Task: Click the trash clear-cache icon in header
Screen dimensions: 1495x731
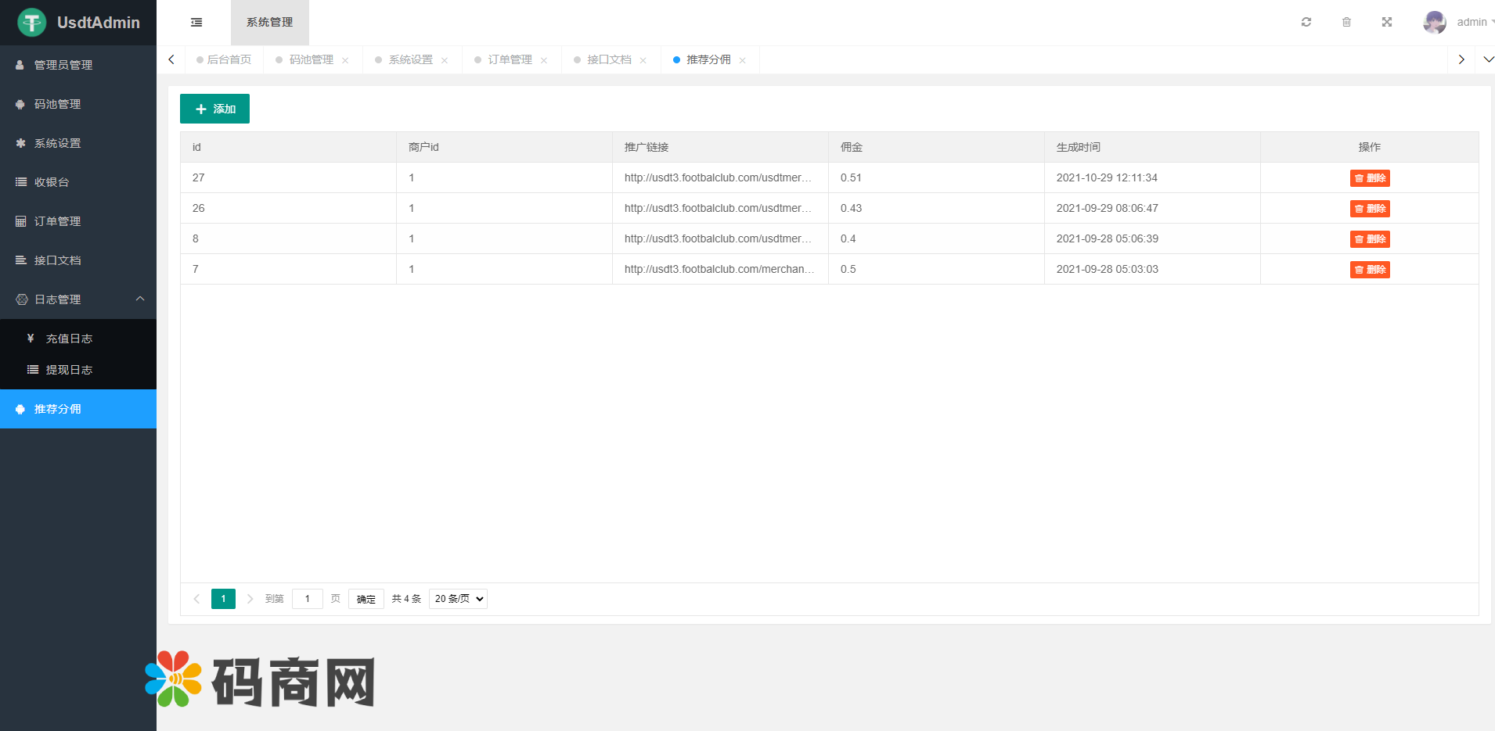Action: 1346,22
